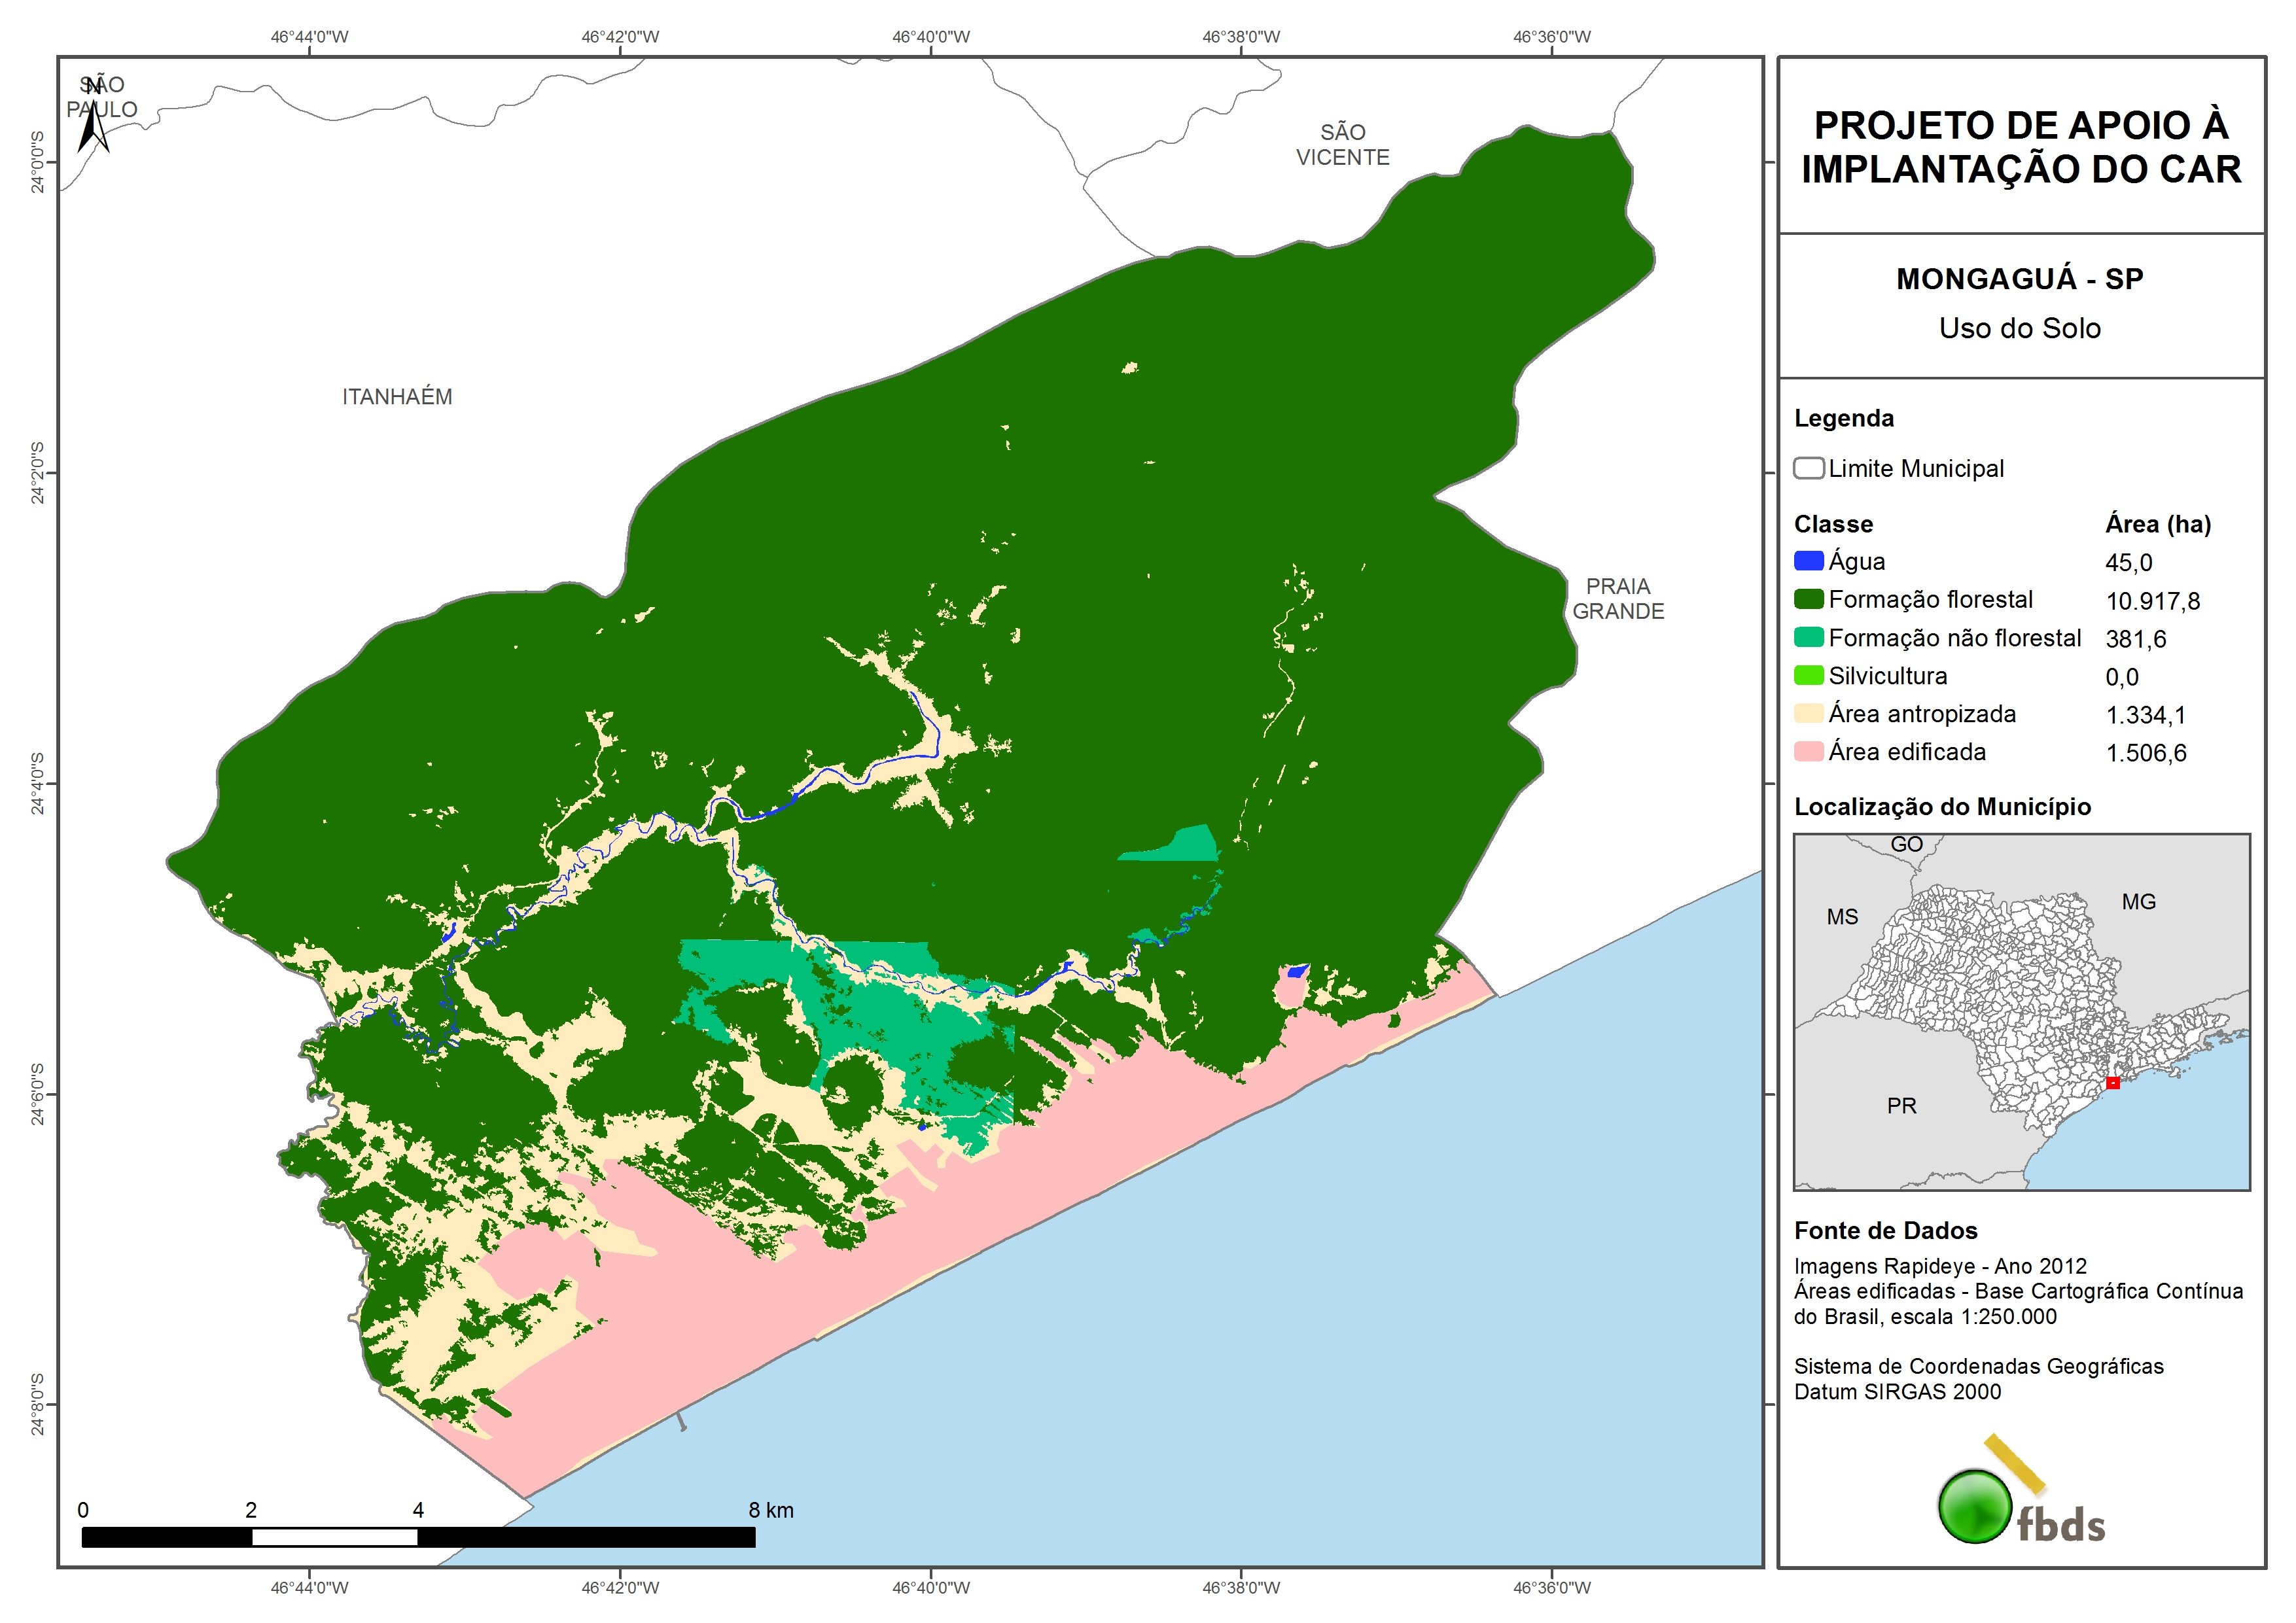Click the ITANHAÉM municipality label
Viewport: 2296px width, 1623px height.
[397, 397]
